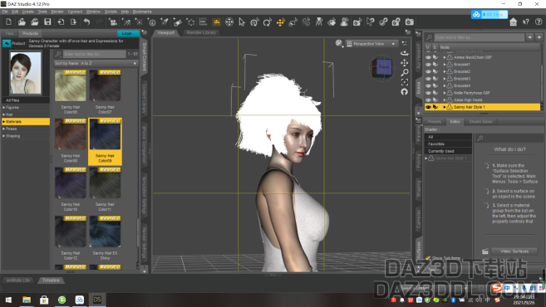
Task: Click the DAZ home icon in toolbar
Action: [513, 22]
